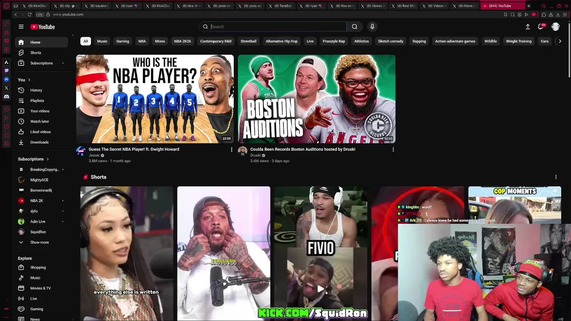Open Druski channel name link
Viewport: 571px width, 321px height.
tap(255, 155)
